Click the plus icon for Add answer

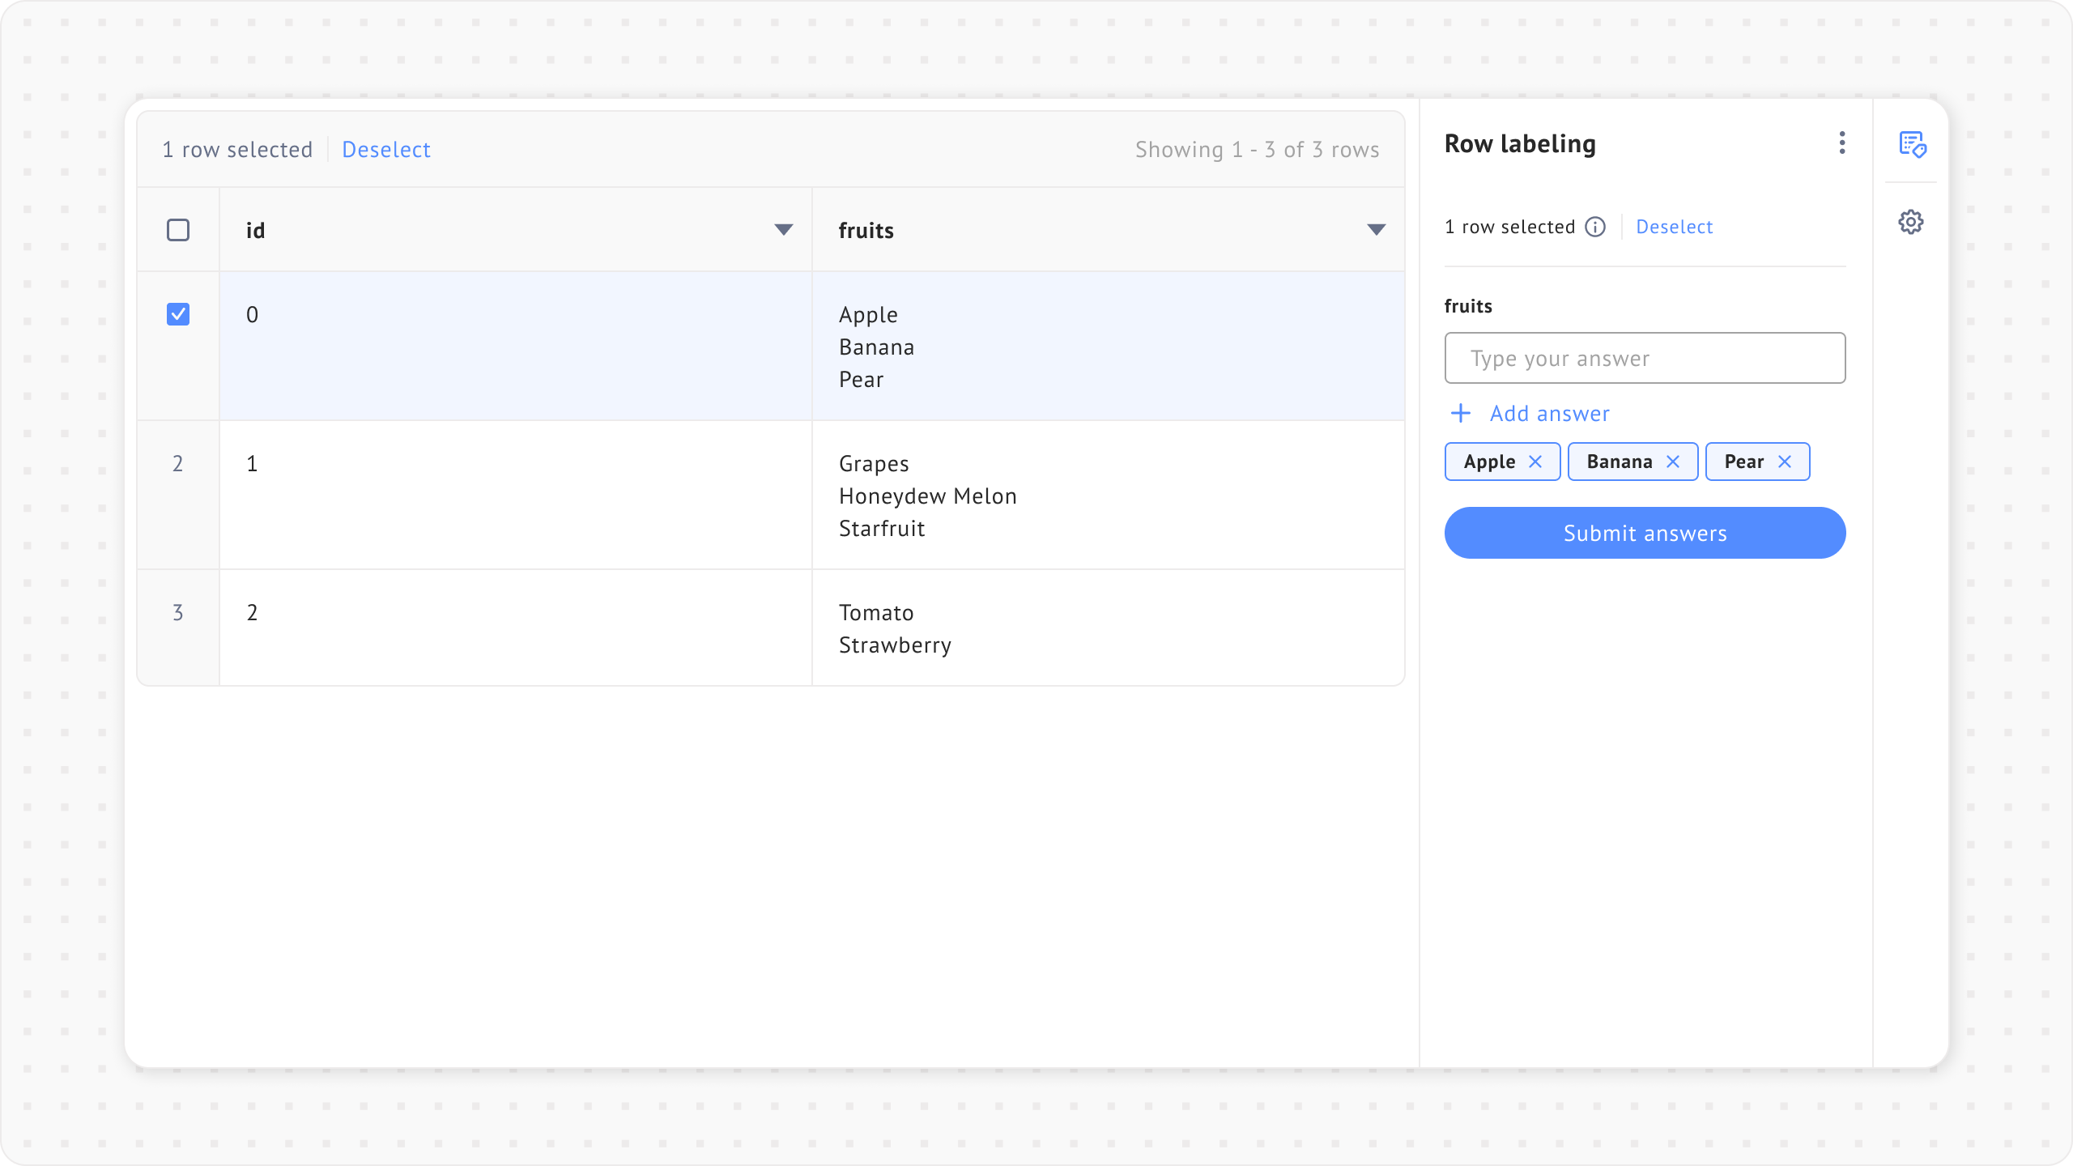pyautogui.click(x=1461, y=414)
